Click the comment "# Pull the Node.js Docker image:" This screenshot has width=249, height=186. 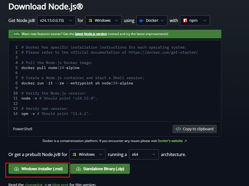pyautogui.click(x=57, y=63)
